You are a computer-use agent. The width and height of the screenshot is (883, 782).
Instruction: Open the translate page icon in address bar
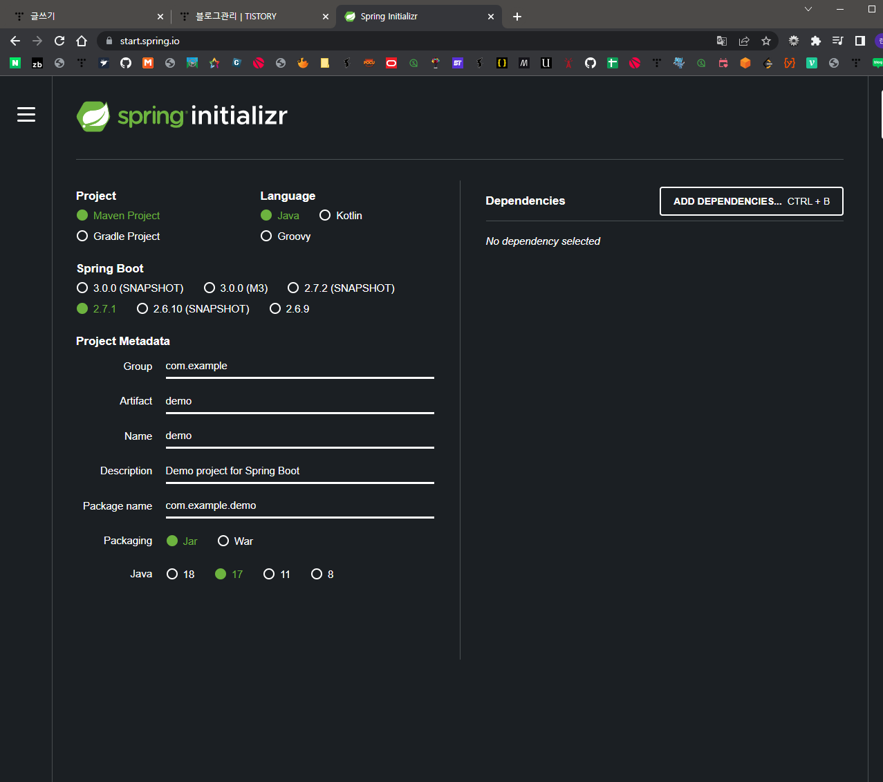pyautogui.click(x=722, y=41)
